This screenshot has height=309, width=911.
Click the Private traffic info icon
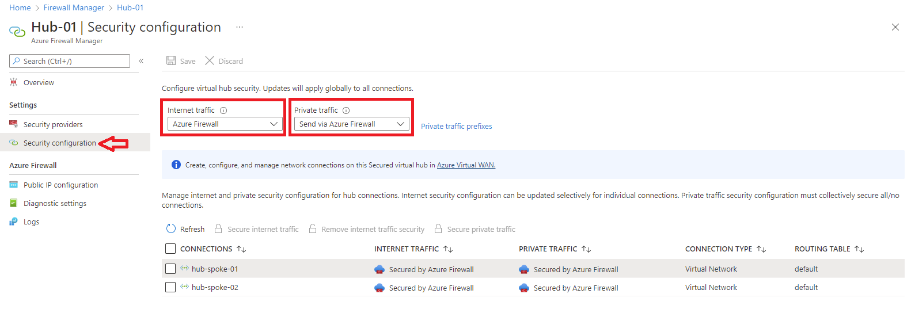click(346, 110)
